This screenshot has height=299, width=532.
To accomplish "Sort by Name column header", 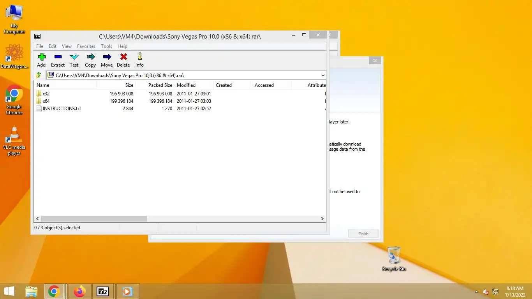I will coord(65,85).
